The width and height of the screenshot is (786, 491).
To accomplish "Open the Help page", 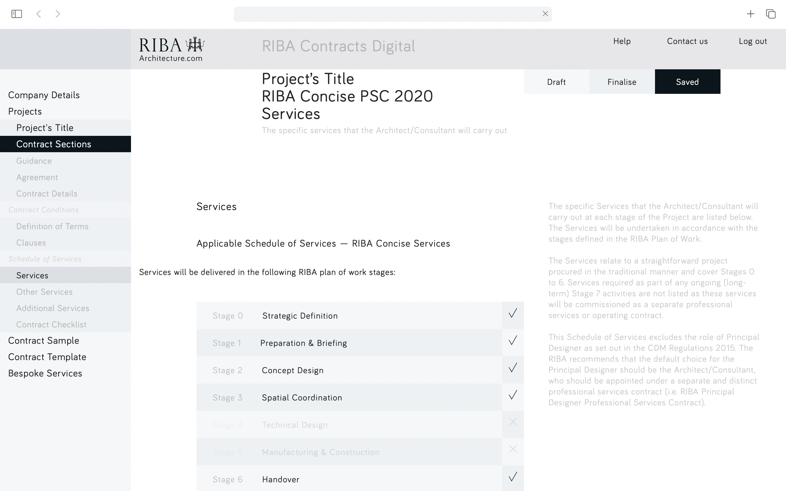I will 622,41.
